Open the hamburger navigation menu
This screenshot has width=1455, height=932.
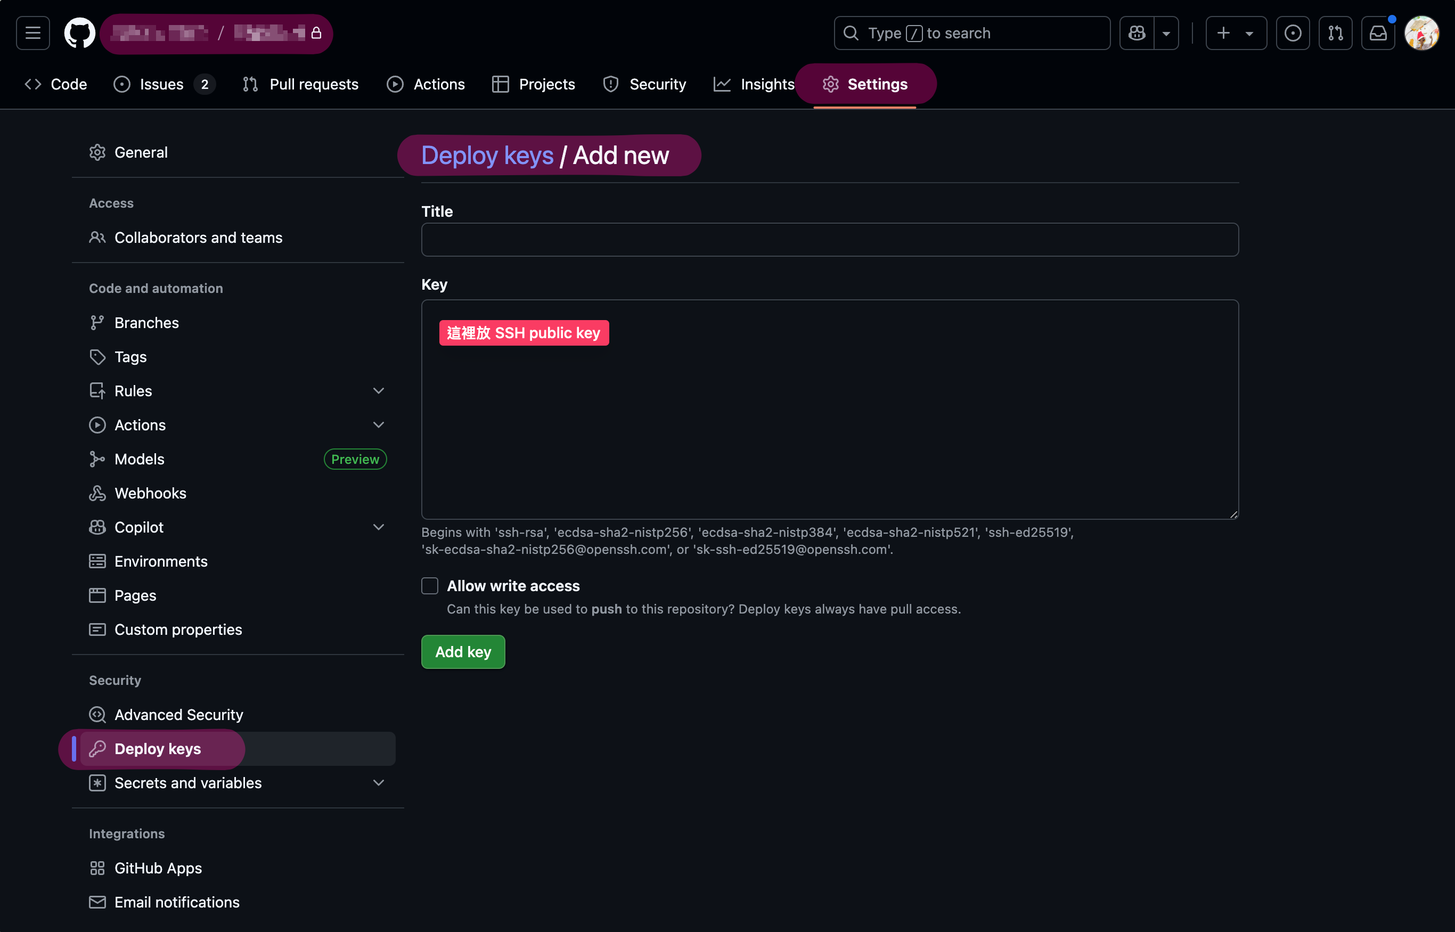32,32
